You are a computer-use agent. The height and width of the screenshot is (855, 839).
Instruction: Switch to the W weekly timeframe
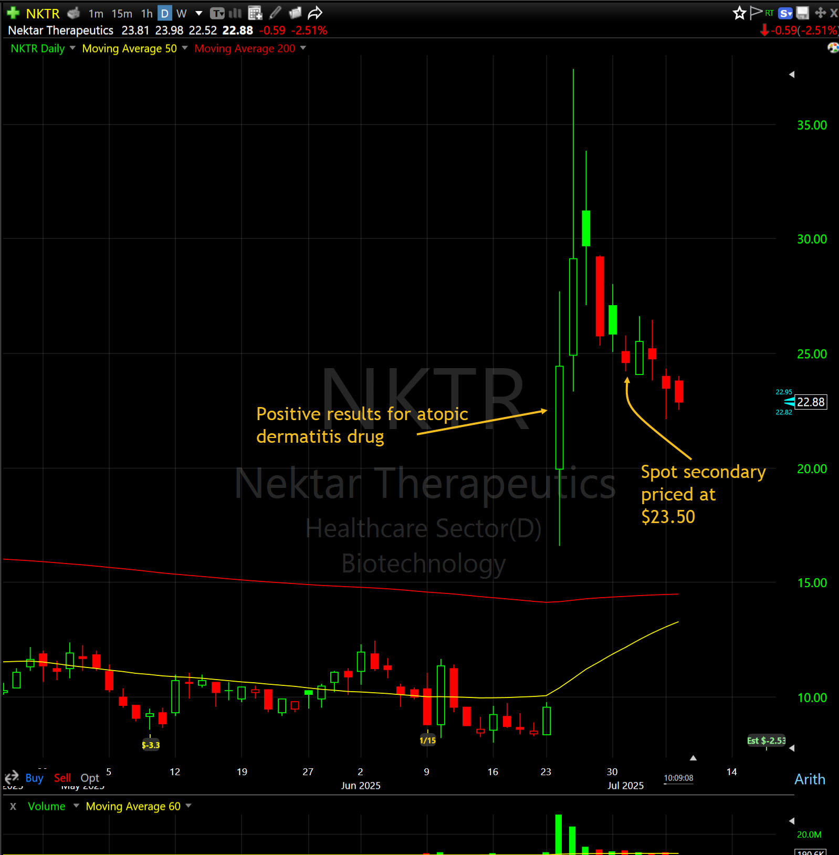click(182, 13)
